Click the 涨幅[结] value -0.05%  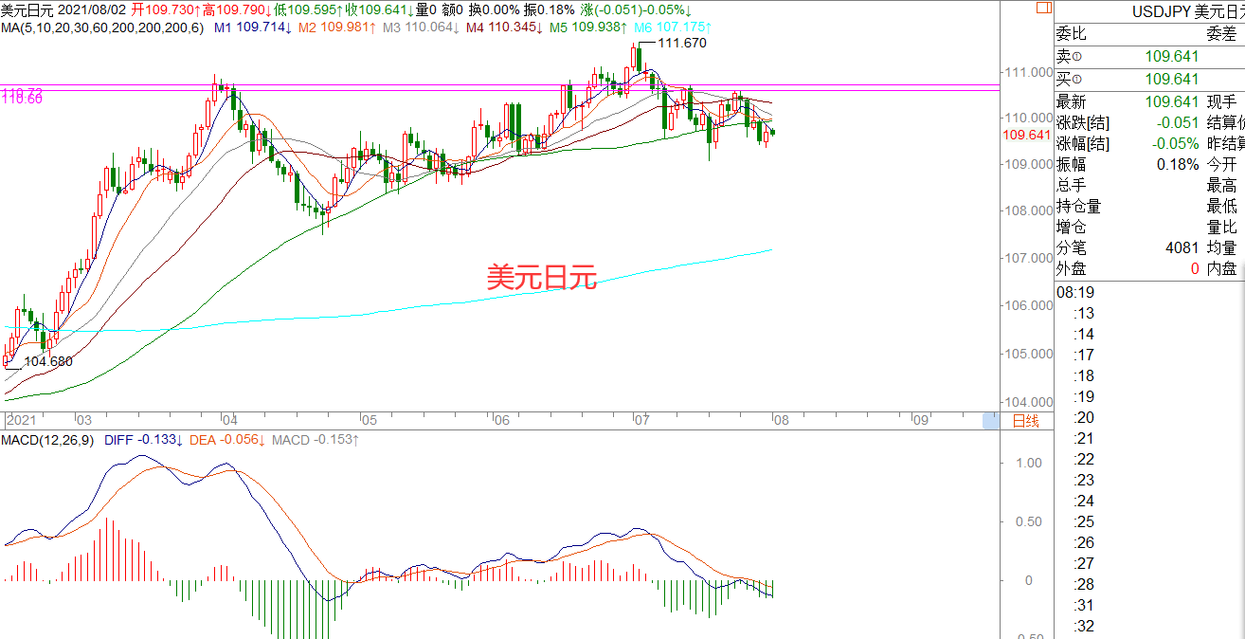click(1175, 144)
